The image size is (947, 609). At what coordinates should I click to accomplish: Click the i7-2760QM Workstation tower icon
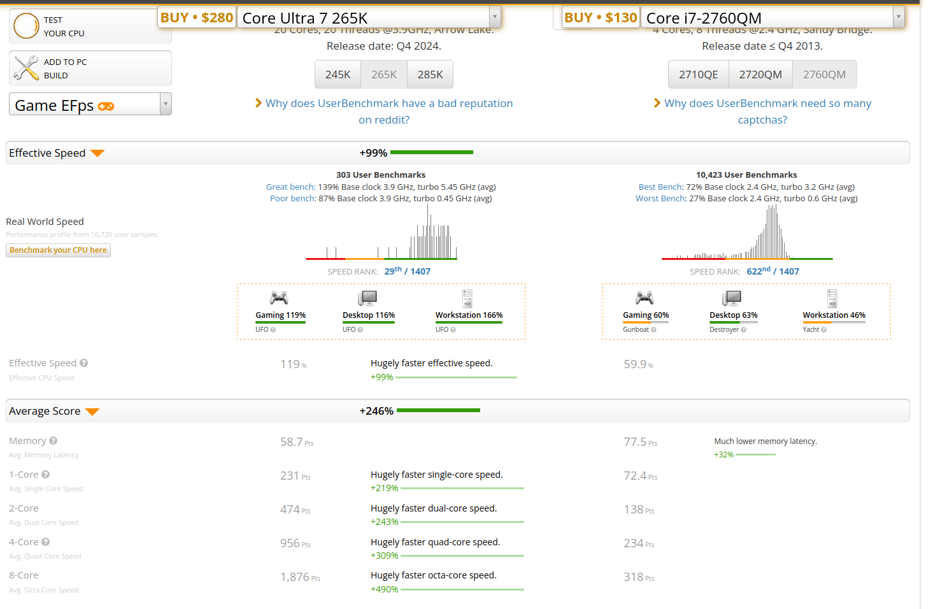[x=832, y=298]
